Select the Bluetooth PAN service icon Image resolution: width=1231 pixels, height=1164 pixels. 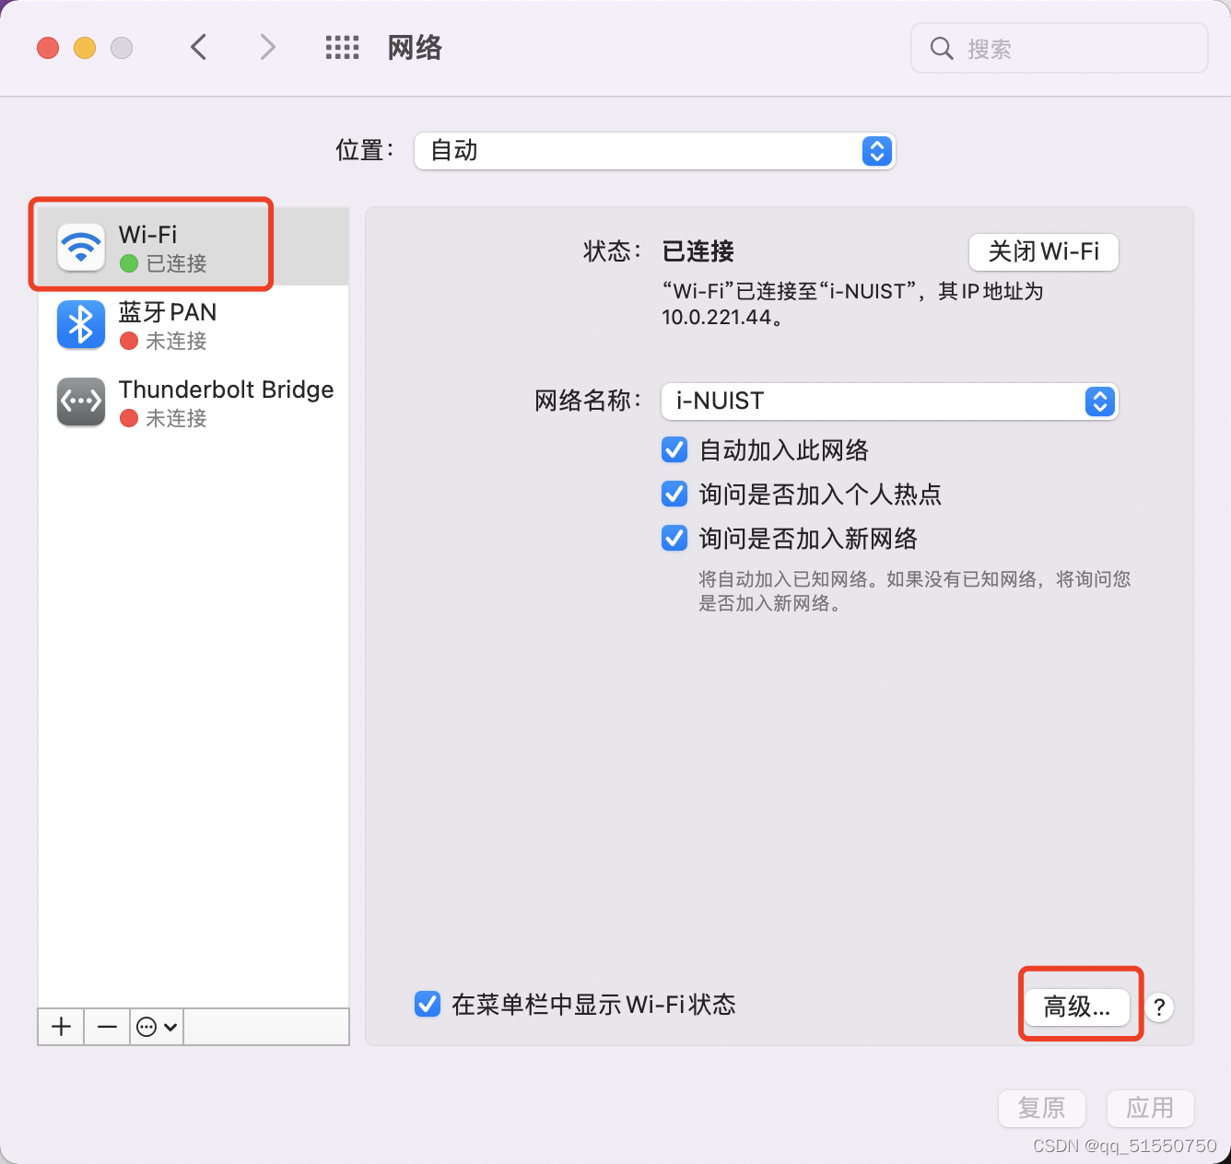[x=80, y=324]
